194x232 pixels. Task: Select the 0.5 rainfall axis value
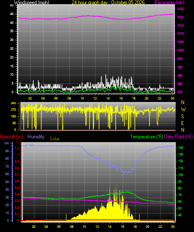click(x=17, y=188)
